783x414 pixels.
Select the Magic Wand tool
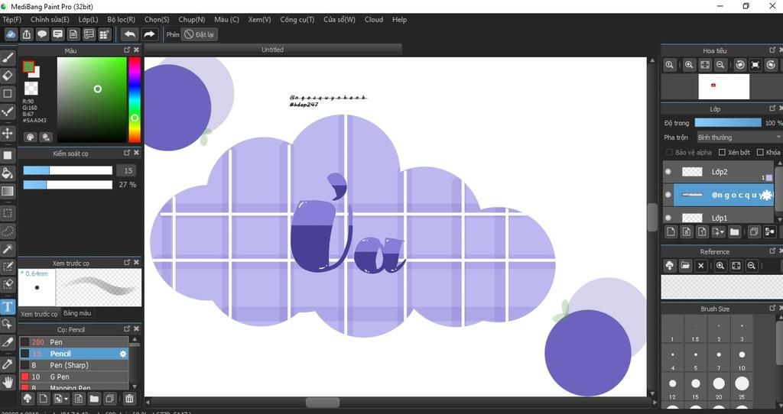coord(8,249)
